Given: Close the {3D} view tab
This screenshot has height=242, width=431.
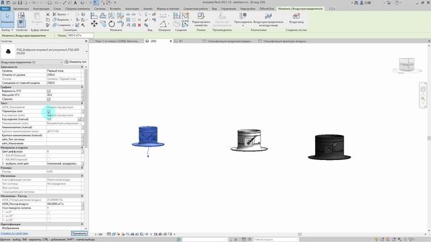Looking at the screenshot, I should [x=170, y=41].
